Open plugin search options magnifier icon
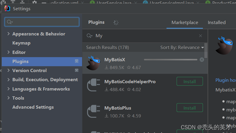Viewport: 236px width, 133px height. (x=89, y=36)
